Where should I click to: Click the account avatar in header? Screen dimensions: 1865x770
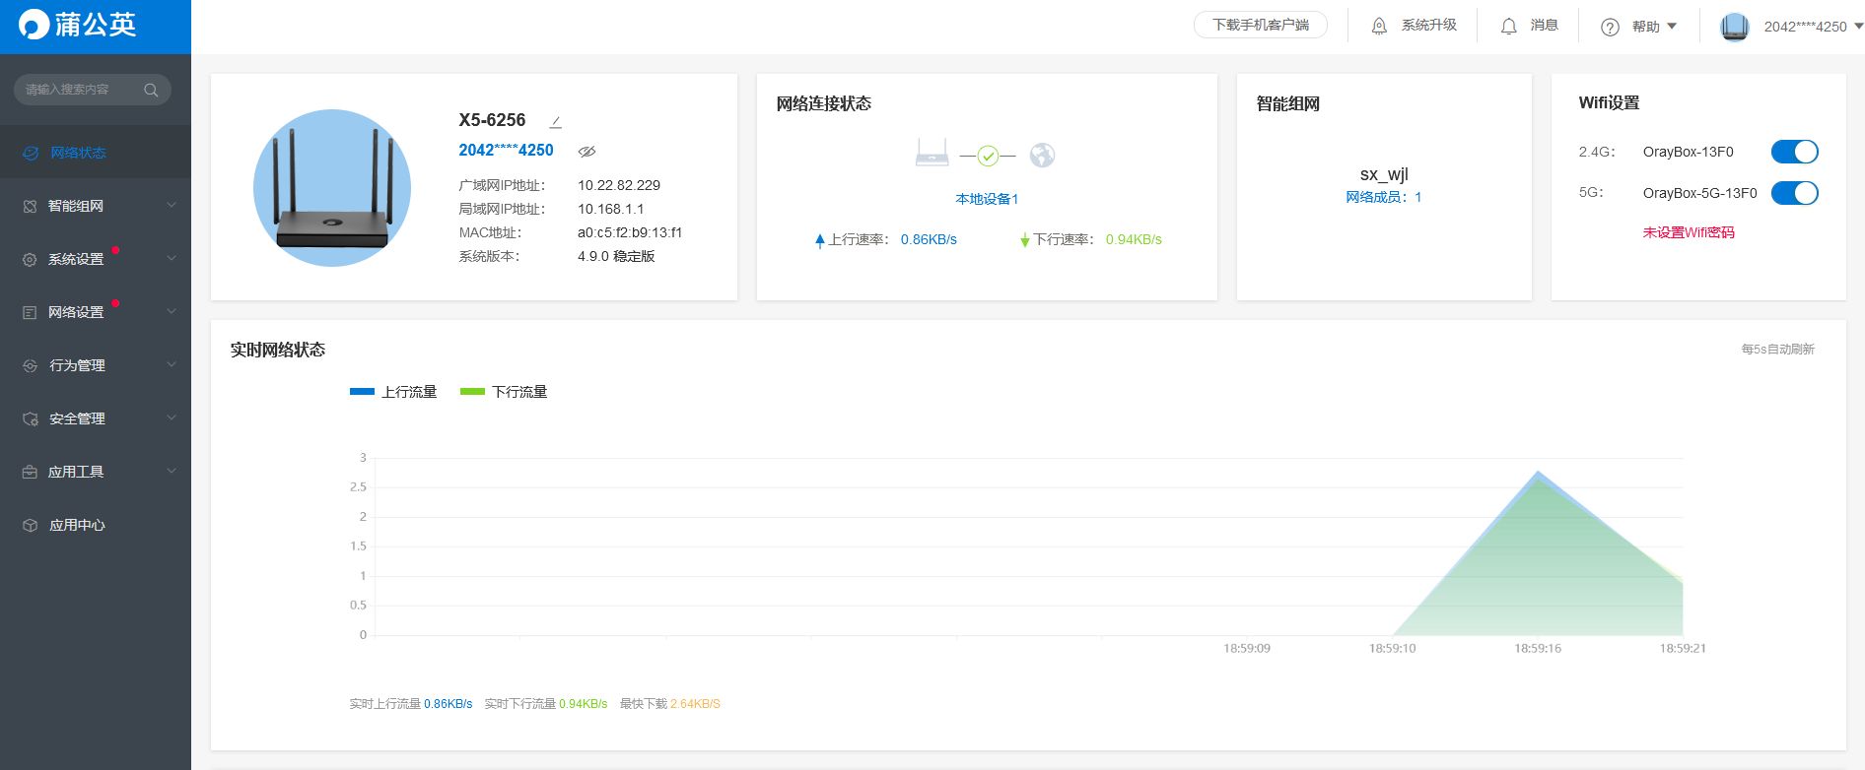(1735, 27)
